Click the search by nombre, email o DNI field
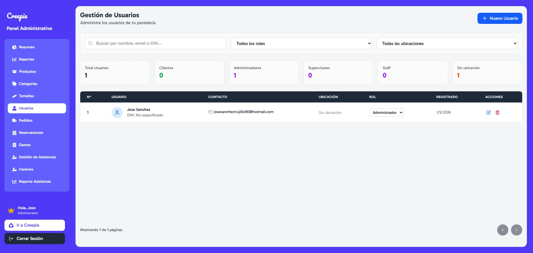This screenshot has width=533, height=253. [x=155, y=43]
